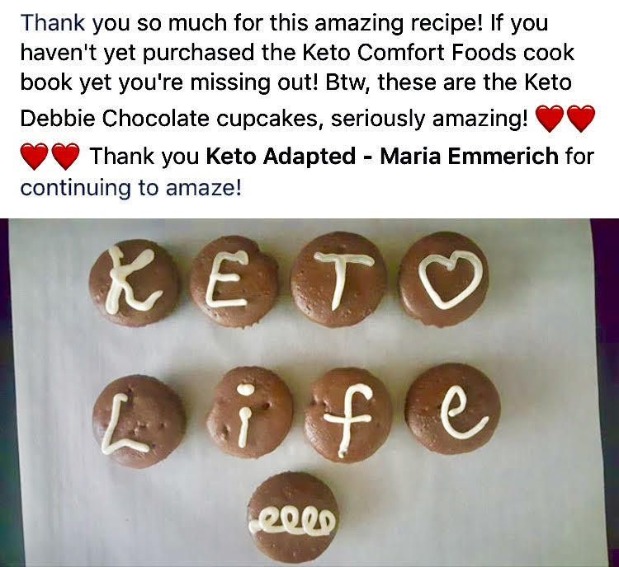
Task: Click the heart emoji directly before 'Thank you Keto'
Action: click(x=65, y=157)
